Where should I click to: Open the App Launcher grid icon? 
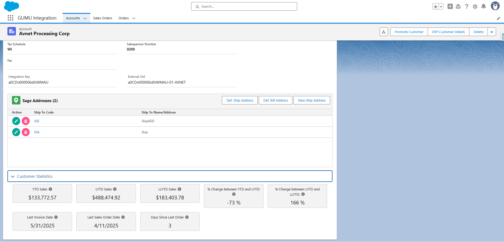tap(10, 18)
